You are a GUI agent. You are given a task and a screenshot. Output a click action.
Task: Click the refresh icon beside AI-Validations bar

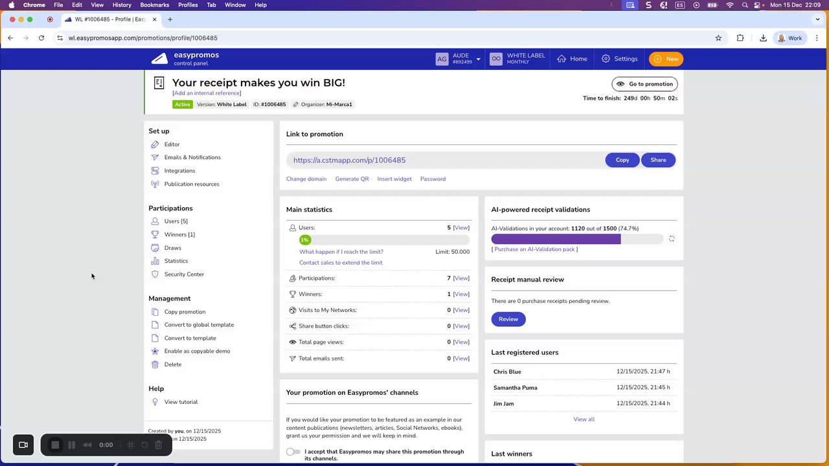(672, 239)
